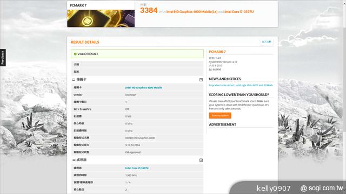Click the compare button next to Result Details
The image size is (346, 194).
pos(267,42)
